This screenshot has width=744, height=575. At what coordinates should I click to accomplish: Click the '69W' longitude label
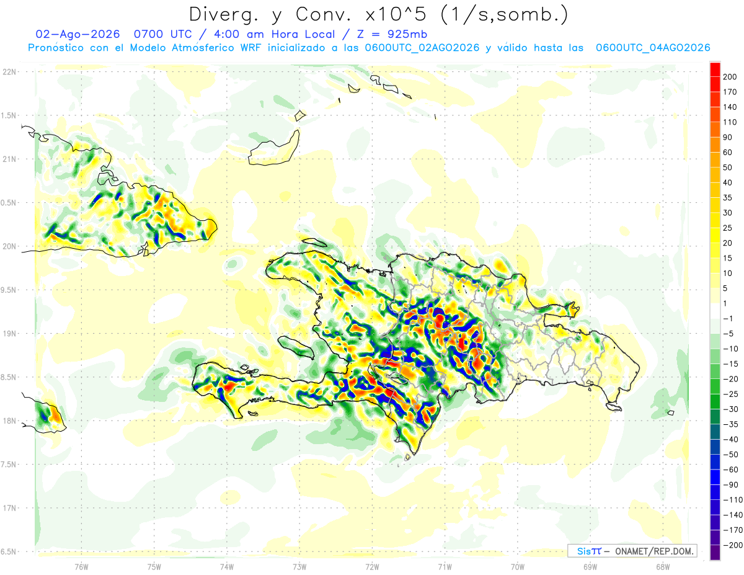pos(590,566)
